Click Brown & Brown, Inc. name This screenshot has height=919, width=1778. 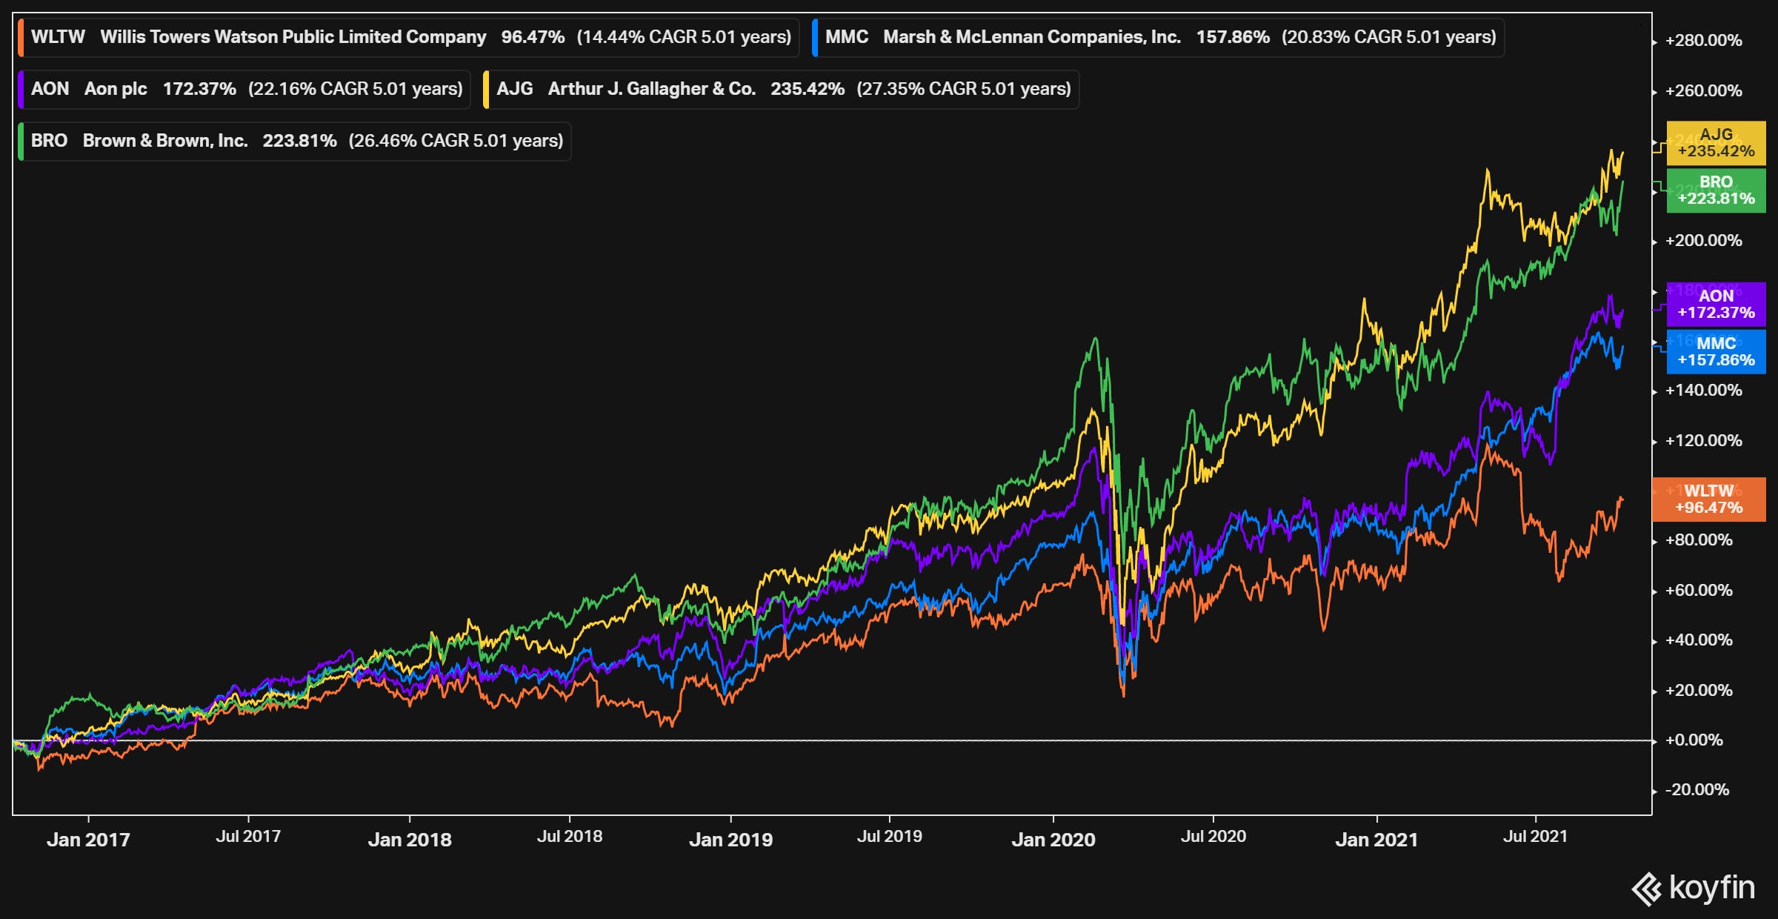coord(165,141)
